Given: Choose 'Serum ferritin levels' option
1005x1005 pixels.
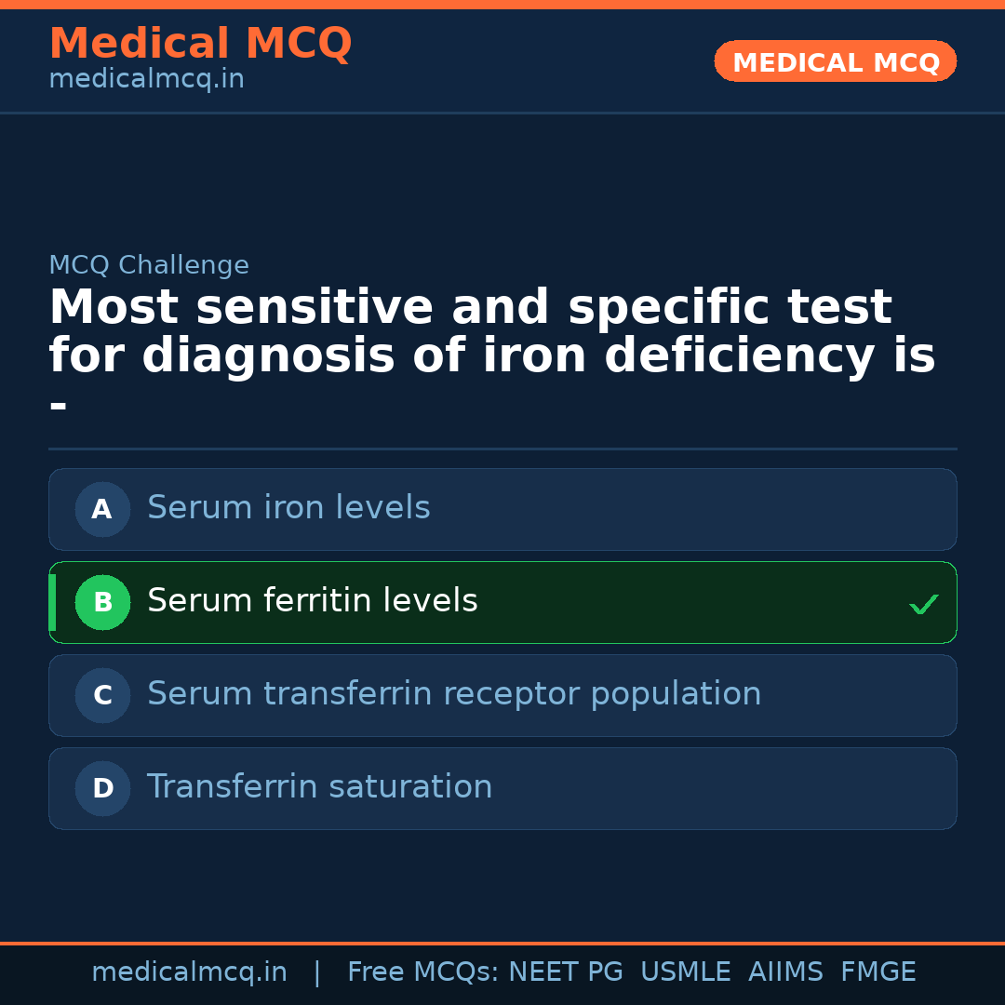Looking at the screenshot, I should [x=313, y=601].
